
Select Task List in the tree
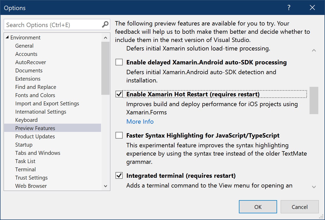coord(25,161)
